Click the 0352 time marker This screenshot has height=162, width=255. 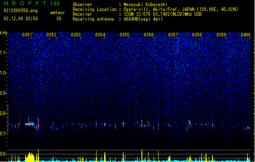(51, 35)
